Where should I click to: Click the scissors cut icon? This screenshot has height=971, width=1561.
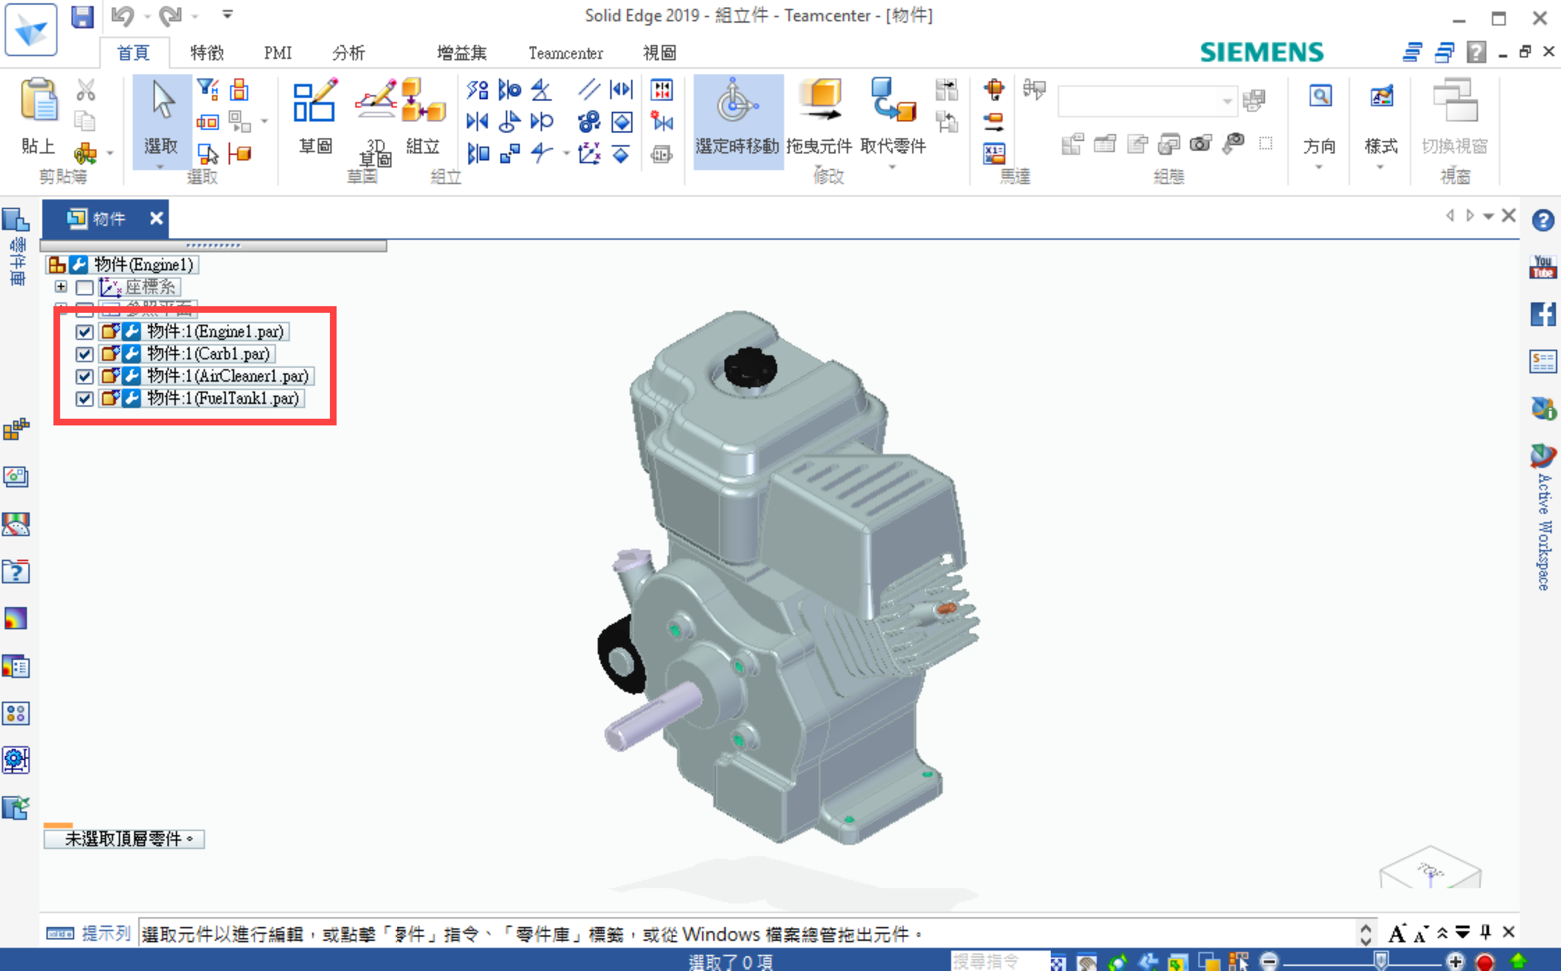[85, 90]
